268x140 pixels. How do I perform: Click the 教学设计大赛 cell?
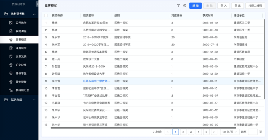click(91, 59)
